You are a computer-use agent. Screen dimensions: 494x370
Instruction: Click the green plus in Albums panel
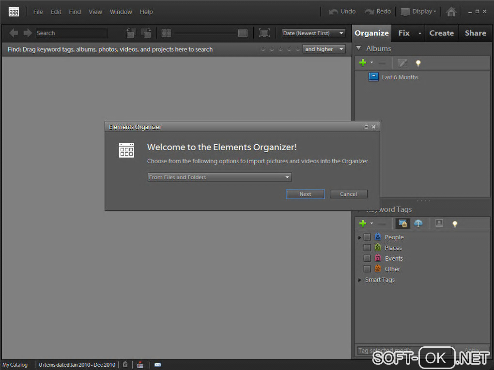pos(363,62)
